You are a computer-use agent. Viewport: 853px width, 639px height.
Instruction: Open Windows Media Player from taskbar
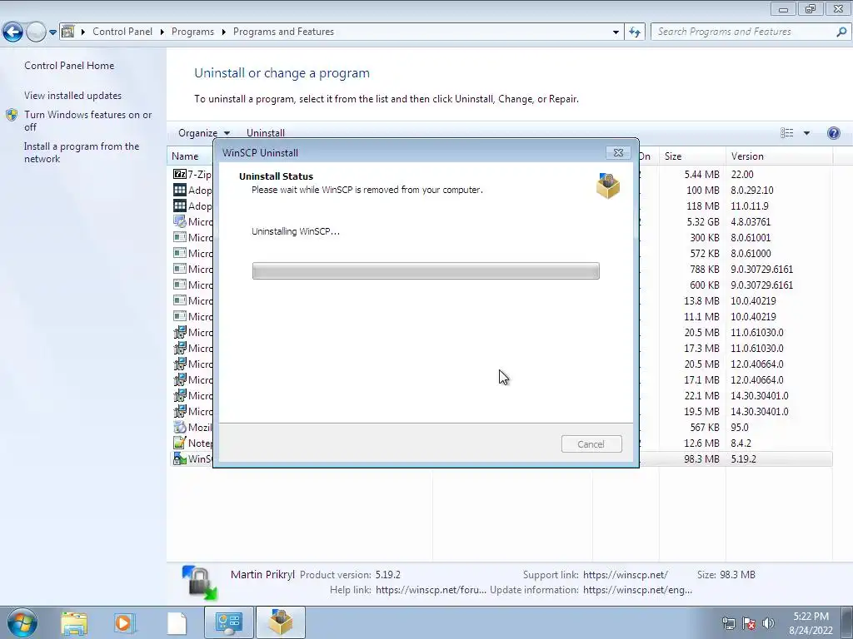124,622
